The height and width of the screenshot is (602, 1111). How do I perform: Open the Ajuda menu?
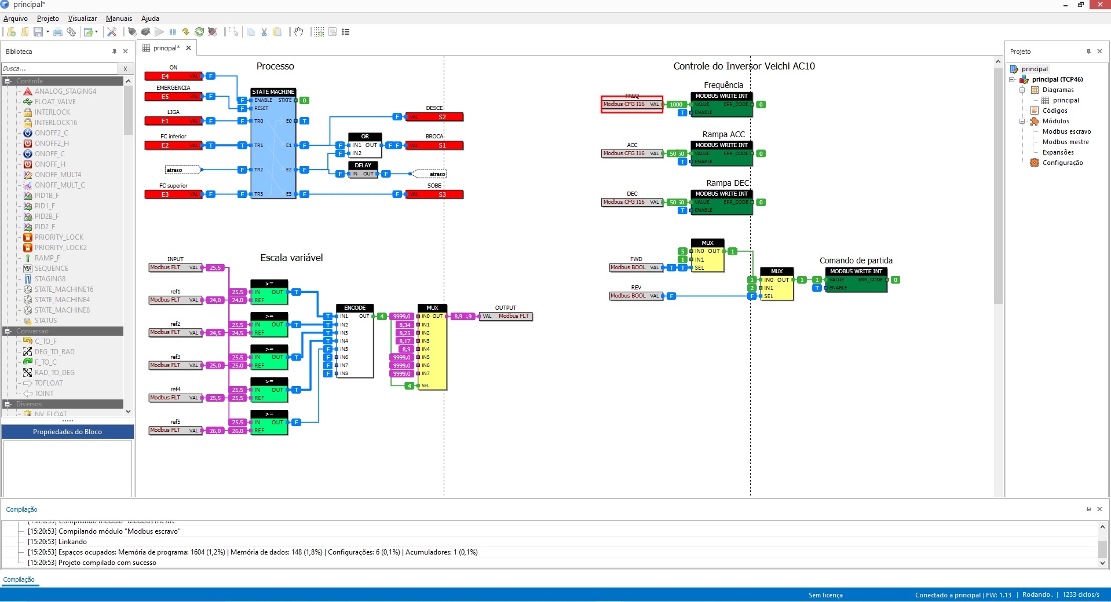pyautogui.click(x=150, y=19)
